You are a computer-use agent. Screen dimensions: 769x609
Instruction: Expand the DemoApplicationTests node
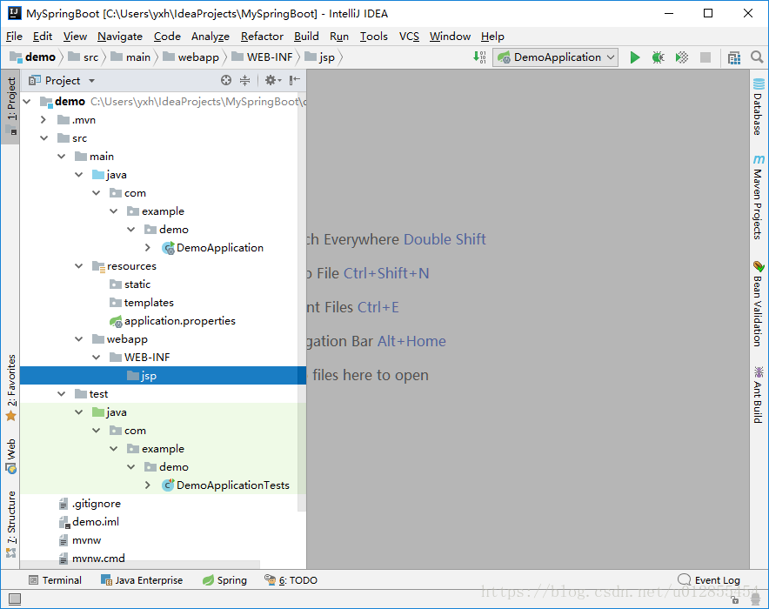[x=148, y=485]
